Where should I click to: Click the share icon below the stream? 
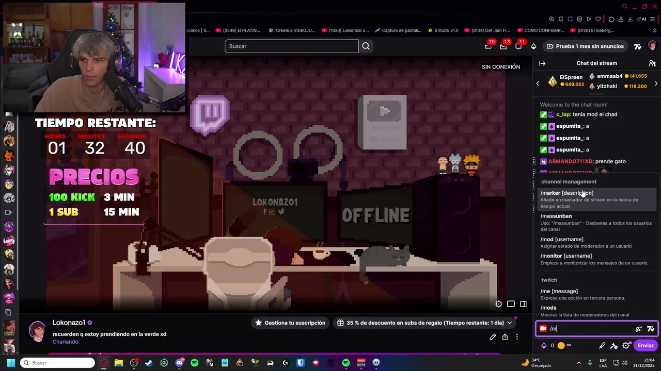505,337
